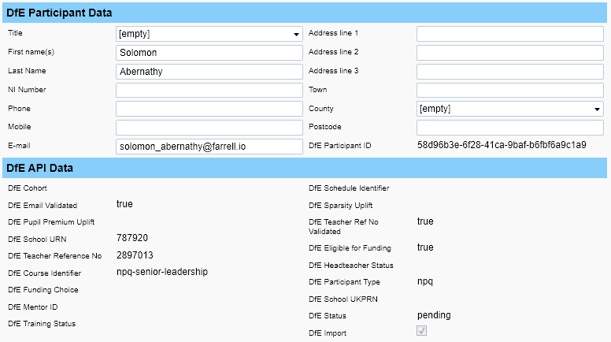
Task: Select the Address line 3 input
Action: [509, 72]
